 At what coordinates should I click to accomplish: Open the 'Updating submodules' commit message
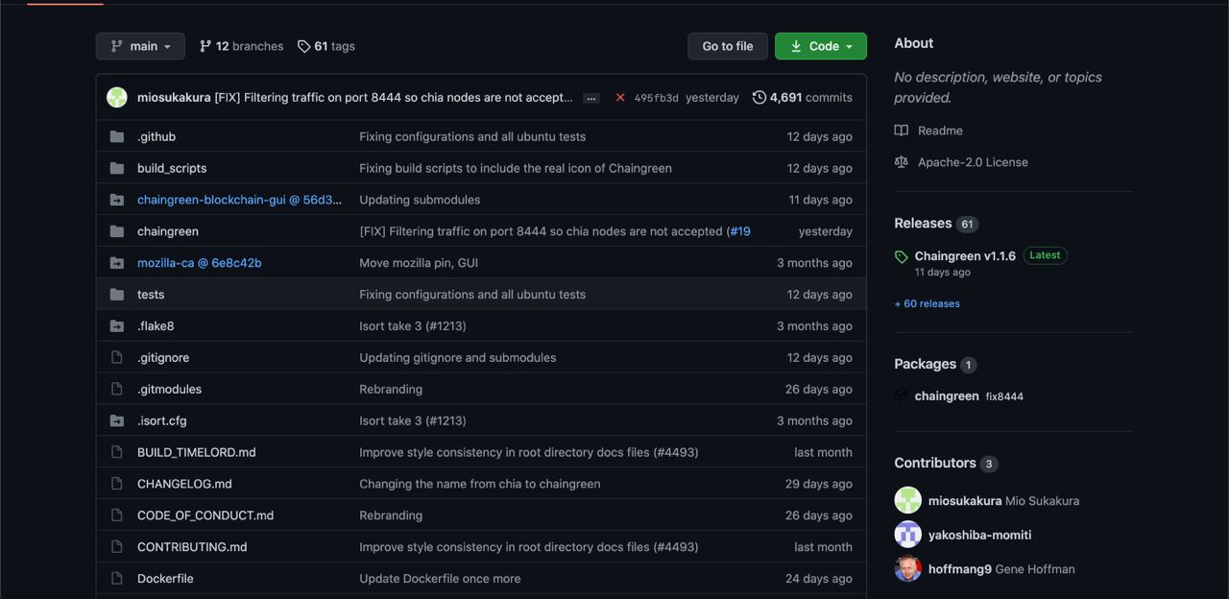(x=420, y=200)
